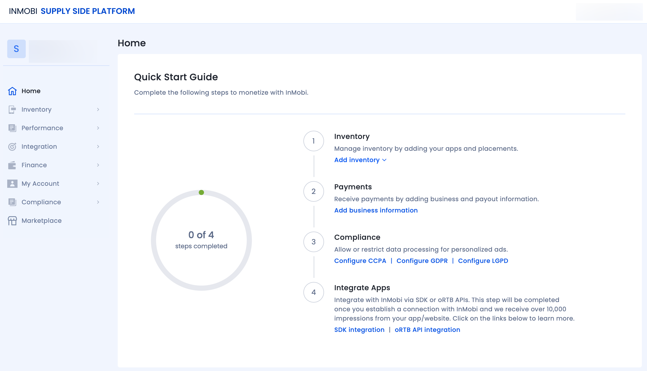The height and width of the screenshot is (371, 647).
Task: Expand the My Account menu chevron
Action: (x=98, y=184)
